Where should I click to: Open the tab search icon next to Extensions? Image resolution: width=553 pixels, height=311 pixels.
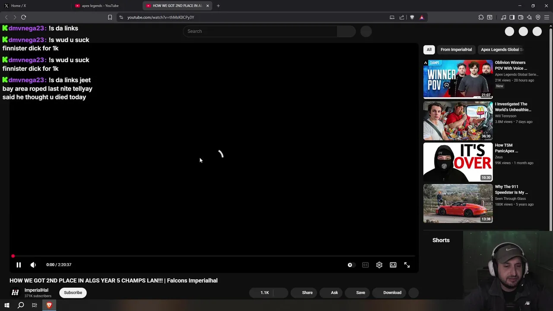(489, 17)
